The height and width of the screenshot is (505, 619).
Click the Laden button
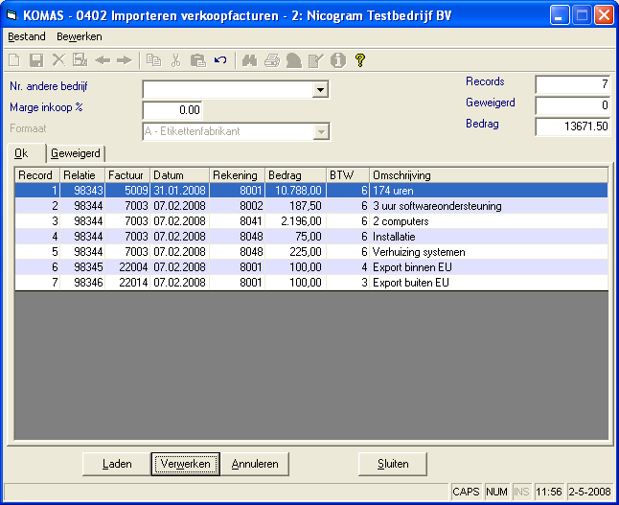pyautogui.click(x=117, y=464)
